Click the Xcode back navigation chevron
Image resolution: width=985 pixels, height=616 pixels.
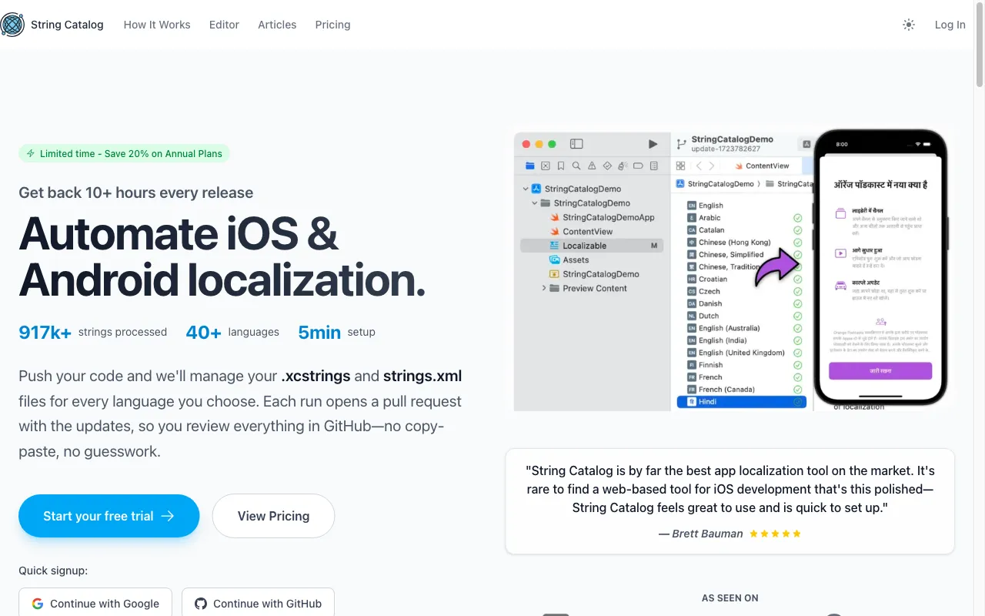pyautogui.click(x=699, y=166)
